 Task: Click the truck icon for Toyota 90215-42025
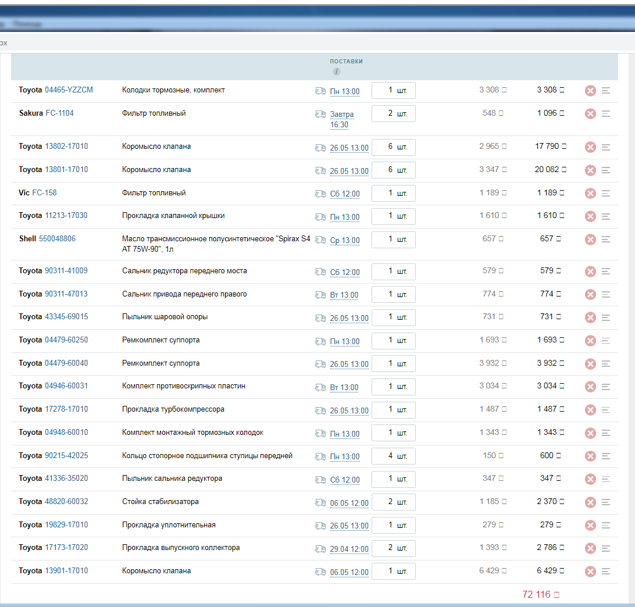click(320, 456)
